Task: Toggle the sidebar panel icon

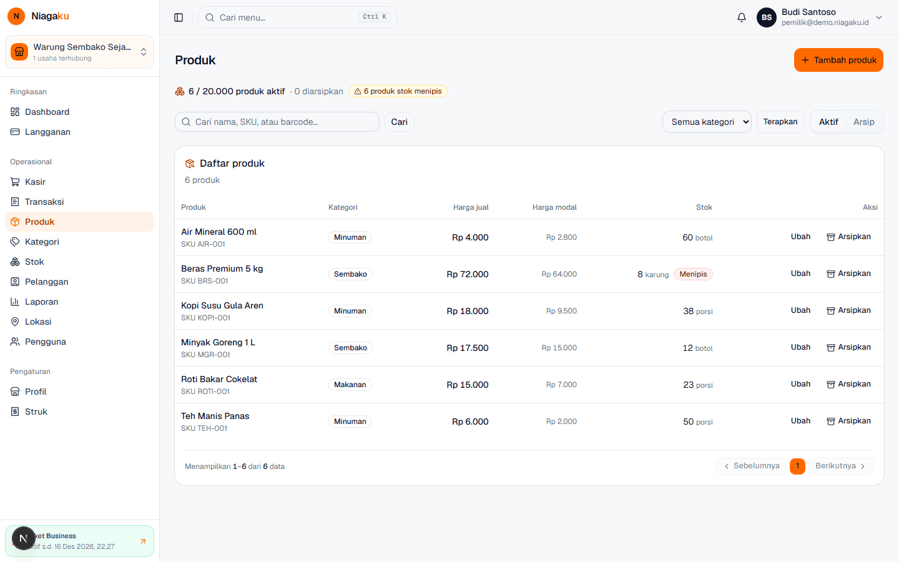Action: coord(179,17)
